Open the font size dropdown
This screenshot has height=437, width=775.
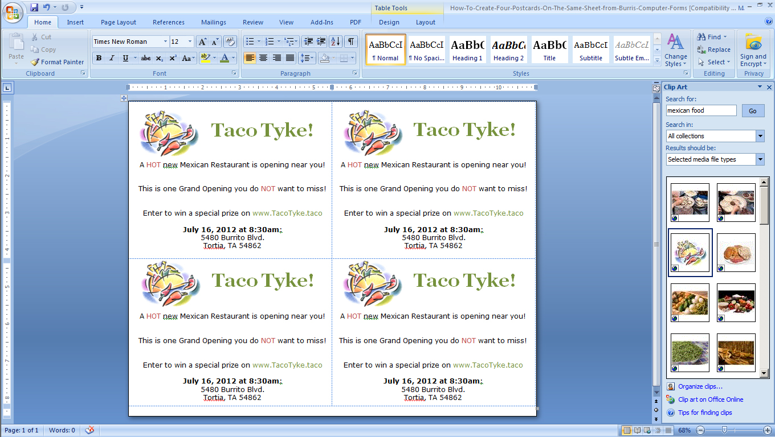click(190, 42)
